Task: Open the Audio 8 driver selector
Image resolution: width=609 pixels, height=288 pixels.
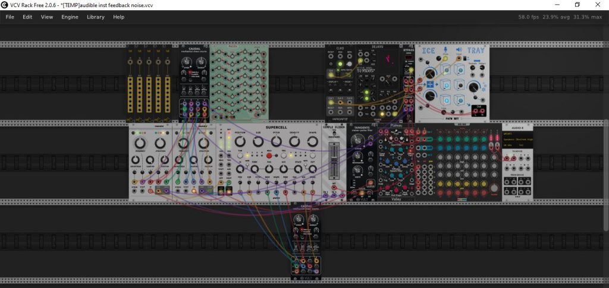Action: point(517,134)
